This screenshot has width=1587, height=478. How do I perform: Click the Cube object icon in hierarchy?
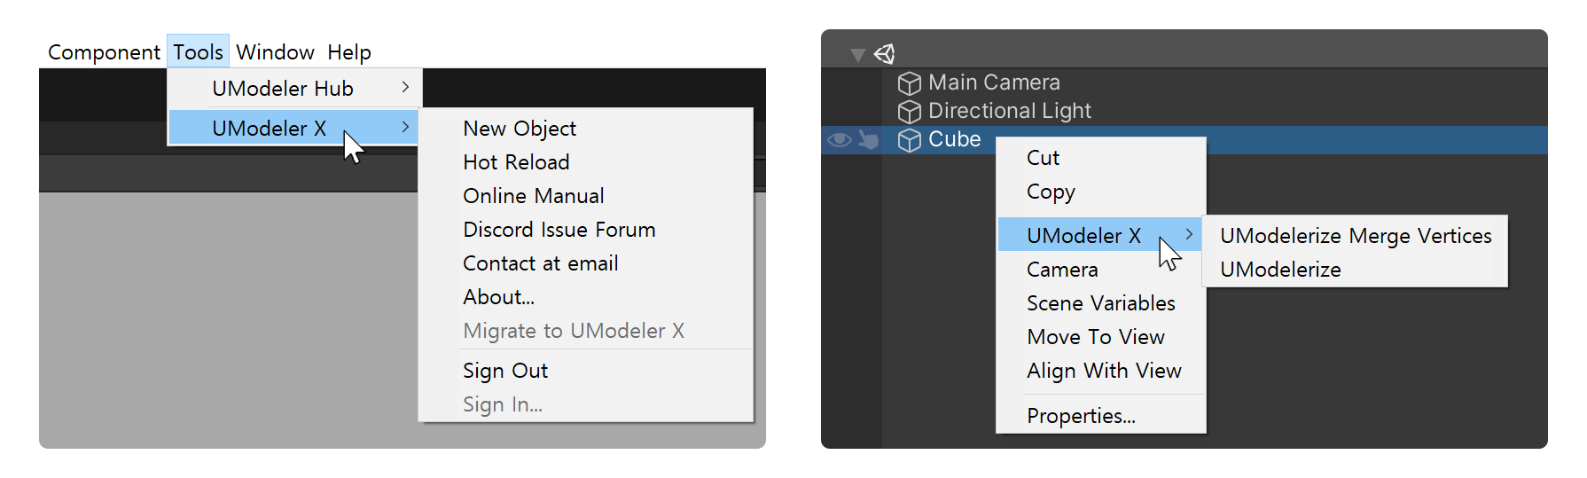(x=909, y=140)
